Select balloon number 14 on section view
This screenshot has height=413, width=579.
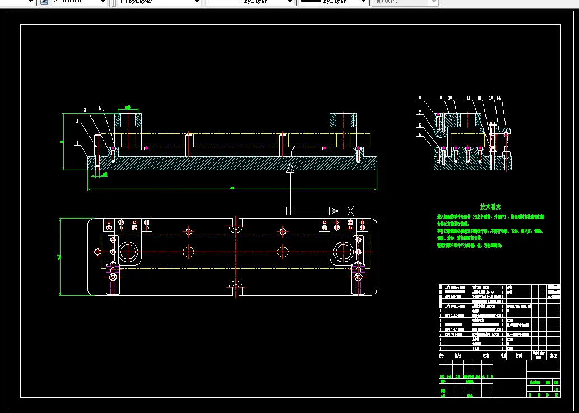click(x=499, y=98)
